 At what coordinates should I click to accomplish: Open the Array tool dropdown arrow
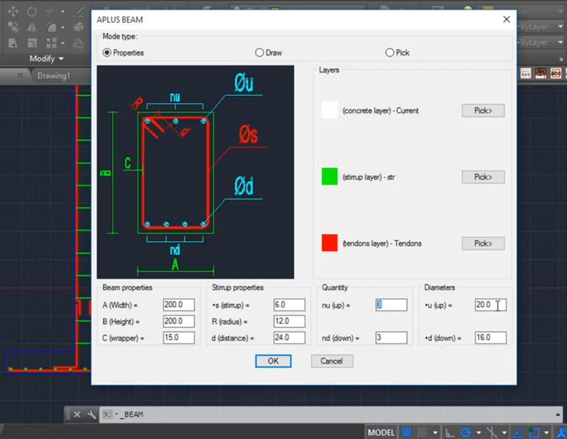click(x=63, y=43)
